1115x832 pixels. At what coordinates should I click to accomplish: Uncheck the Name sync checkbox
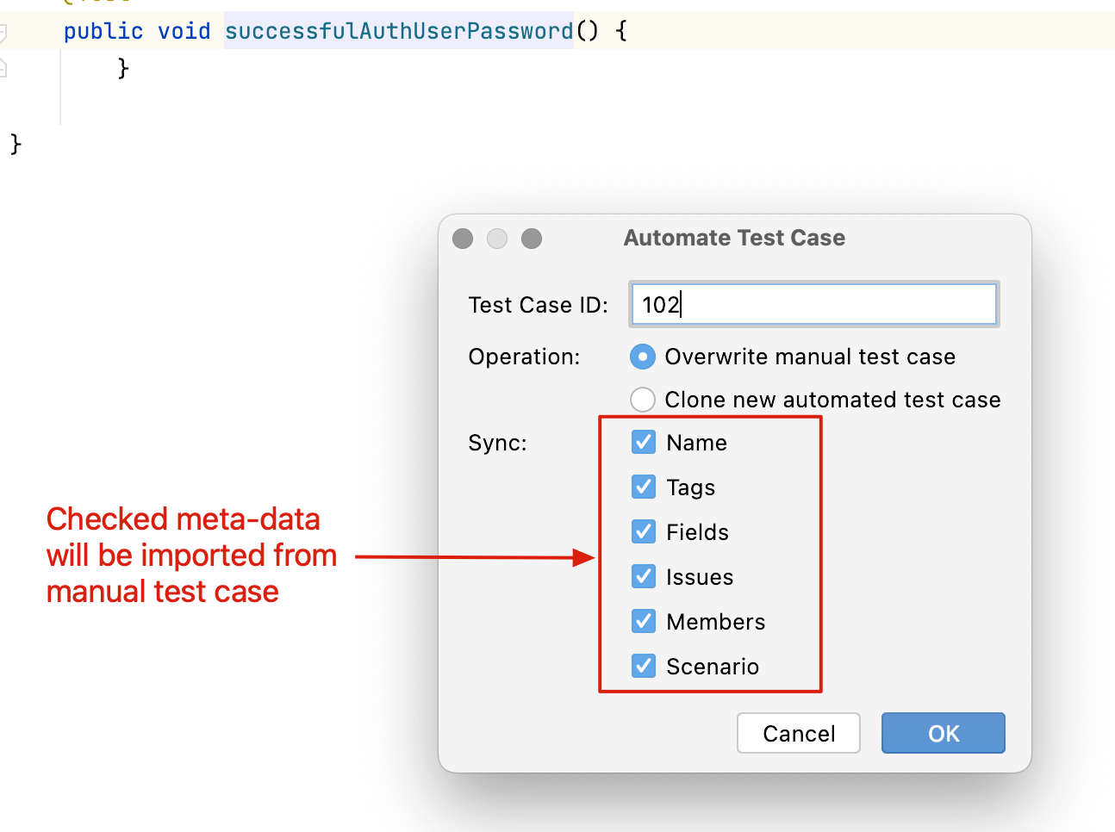(x=644, y=443)
